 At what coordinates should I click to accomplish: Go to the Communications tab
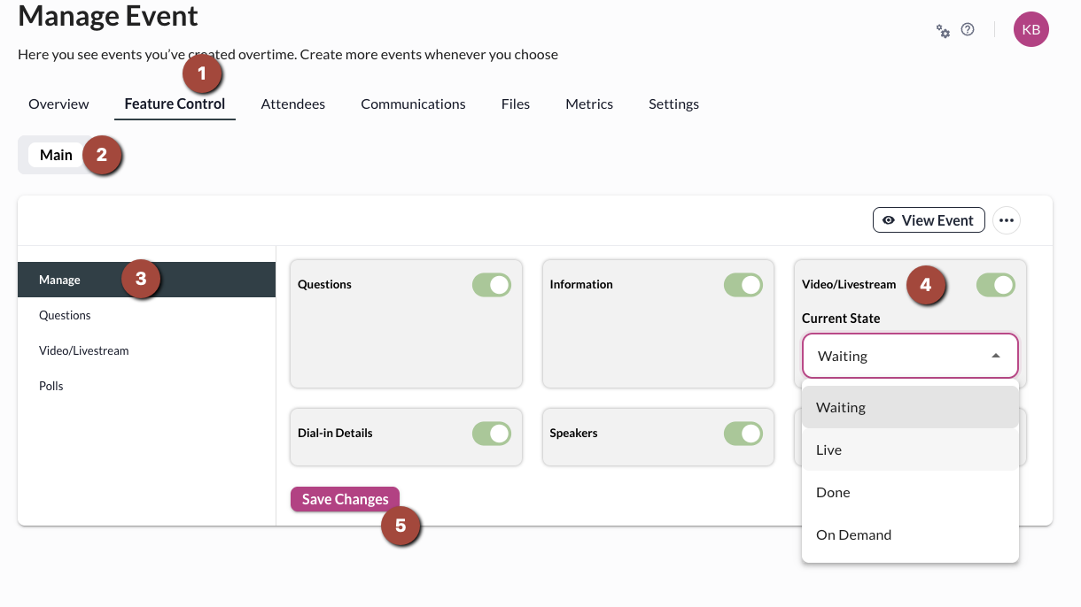tap(413, 104)
